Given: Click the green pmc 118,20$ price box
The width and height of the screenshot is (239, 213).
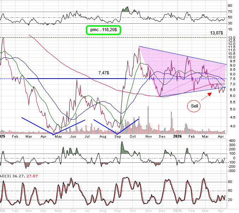Looking at the screenshot, I should pyautogui.click(x=104, y=30).
